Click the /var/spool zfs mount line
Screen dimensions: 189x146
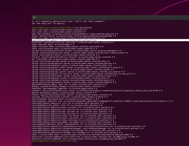tap(74, 118)
